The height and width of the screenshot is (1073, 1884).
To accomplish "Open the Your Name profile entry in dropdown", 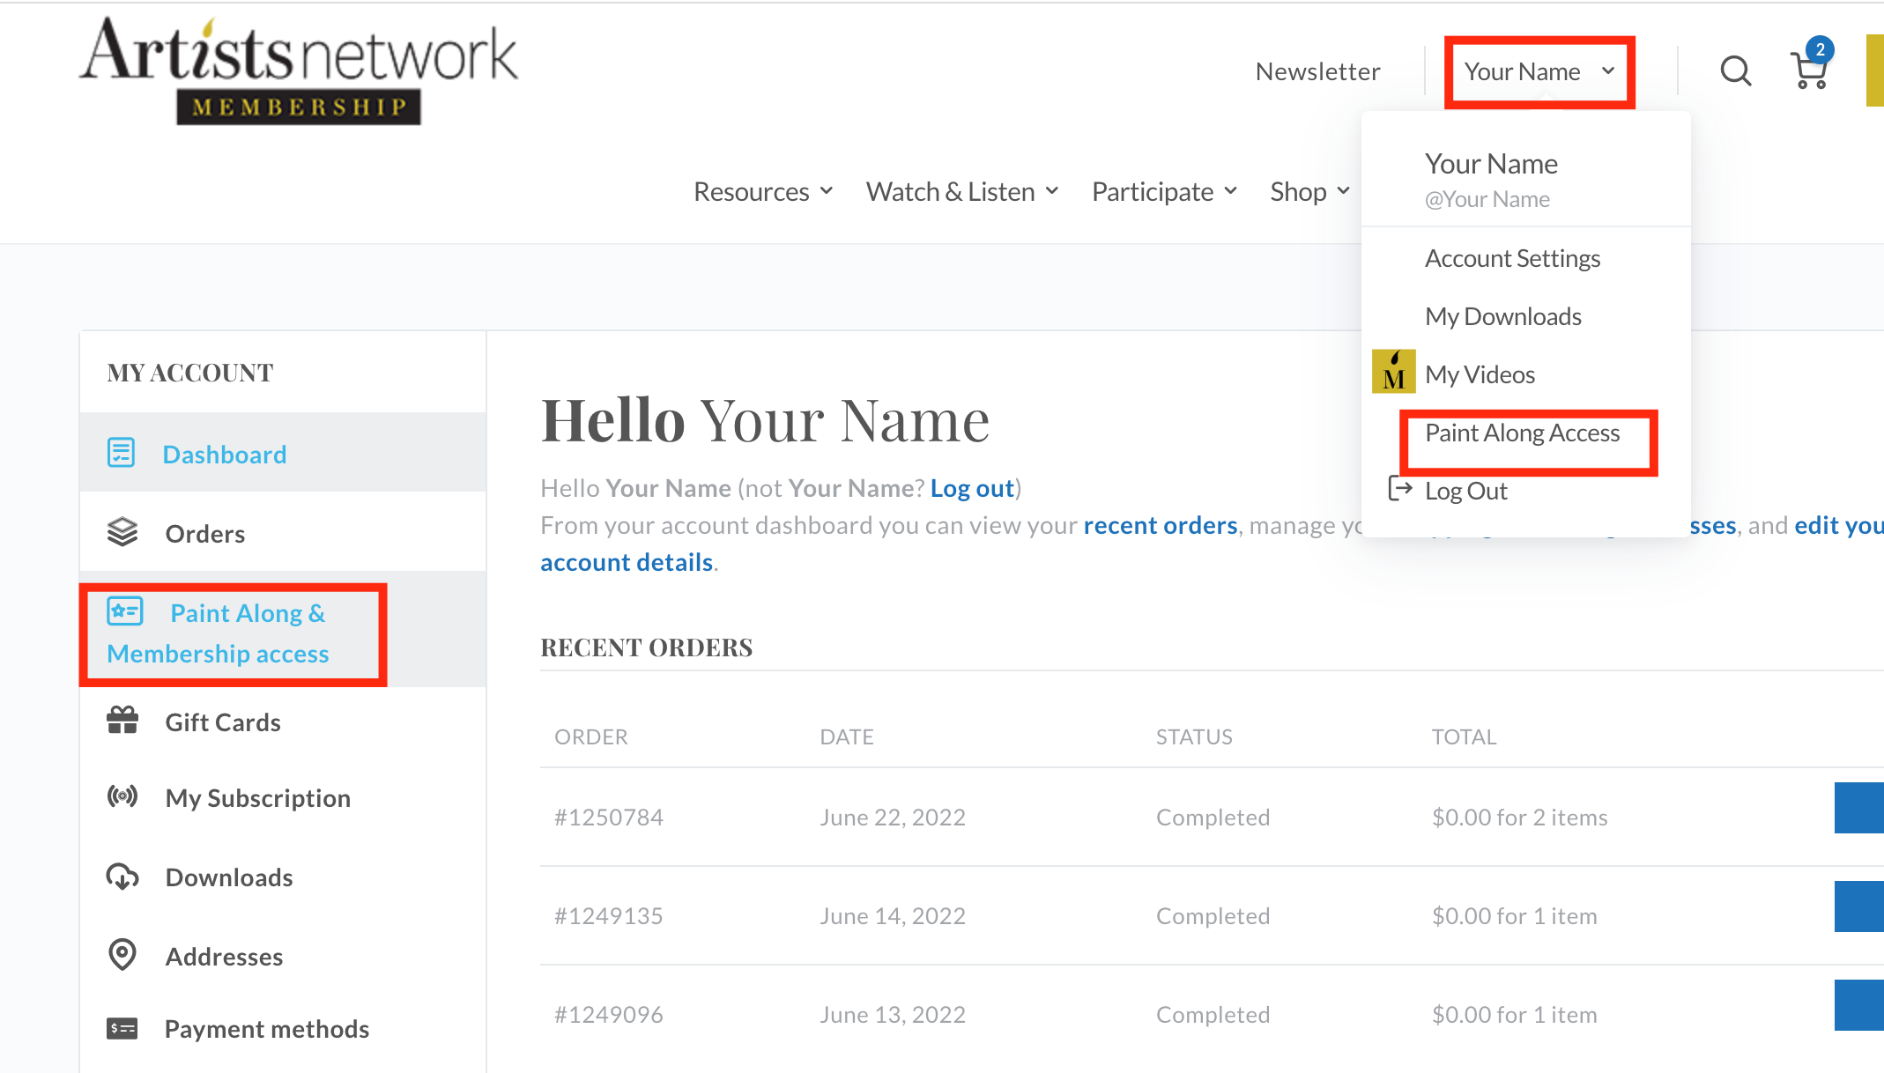I will [1491, 164].
